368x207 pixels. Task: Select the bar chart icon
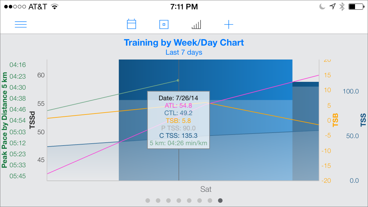pos(196,24)
